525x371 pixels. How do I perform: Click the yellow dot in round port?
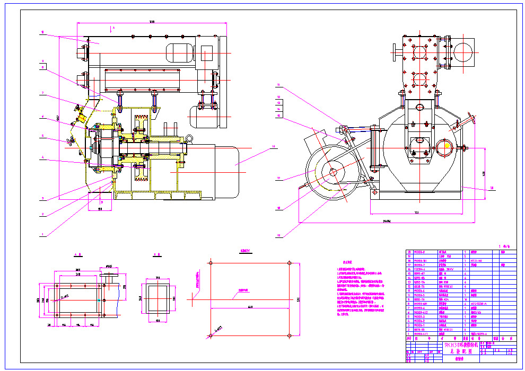pyautogui.click(x=447, y=146)
